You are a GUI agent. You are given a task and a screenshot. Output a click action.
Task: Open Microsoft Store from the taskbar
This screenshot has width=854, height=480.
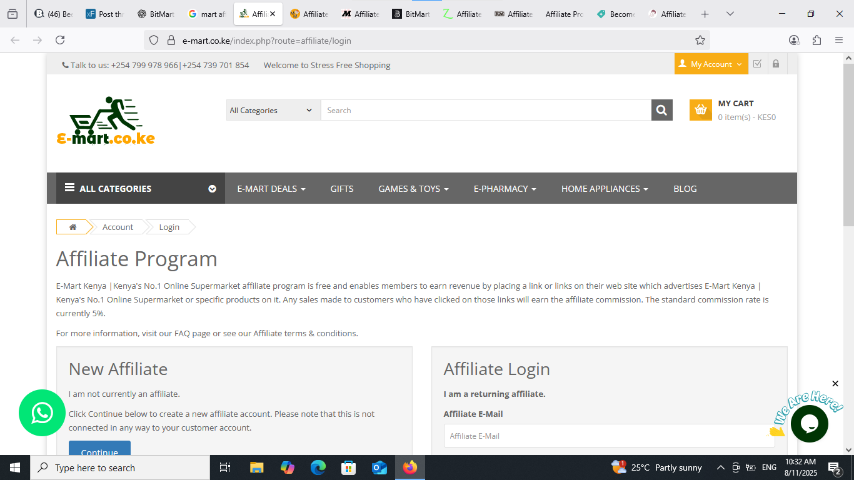[349, 467]
